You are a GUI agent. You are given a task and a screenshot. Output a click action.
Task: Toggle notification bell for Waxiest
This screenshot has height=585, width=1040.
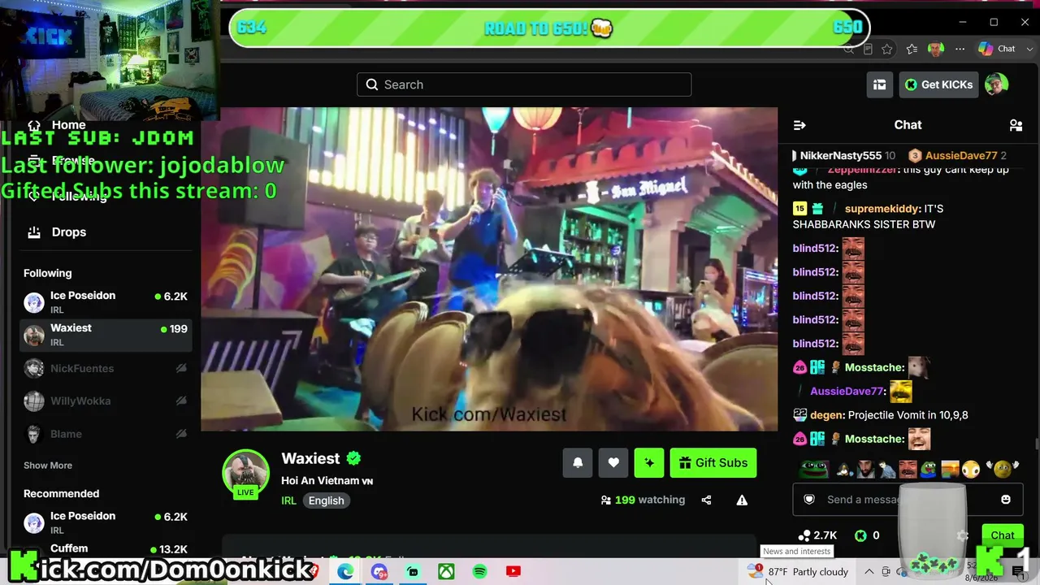578,463
